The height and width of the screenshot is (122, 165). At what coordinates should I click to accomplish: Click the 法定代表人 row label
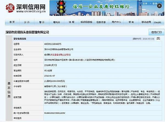click(18, 55)
